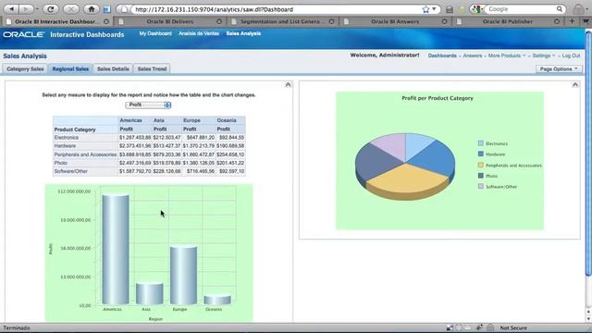The width and height of the screenshot is (592, 333).
Task: Close the Oracle BI Answers tab
Action: click(444, 21)
